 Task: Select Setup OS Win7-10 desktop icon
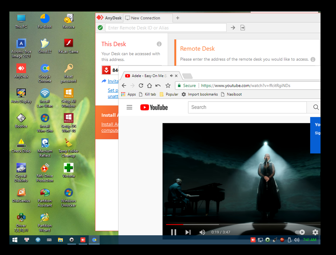[x=69, y=123]
